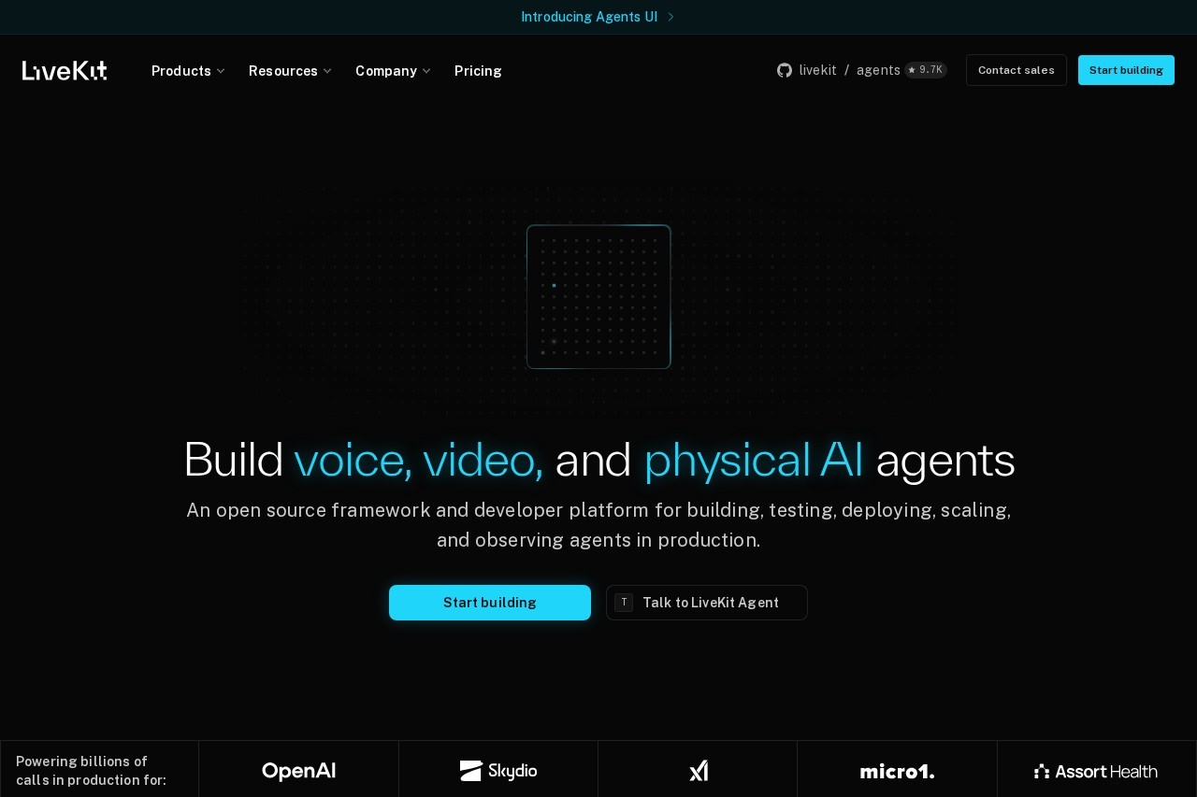Screen dimensions: 1197x797
Task: Go to the LiveKit home logo
Action: [65, 70]
